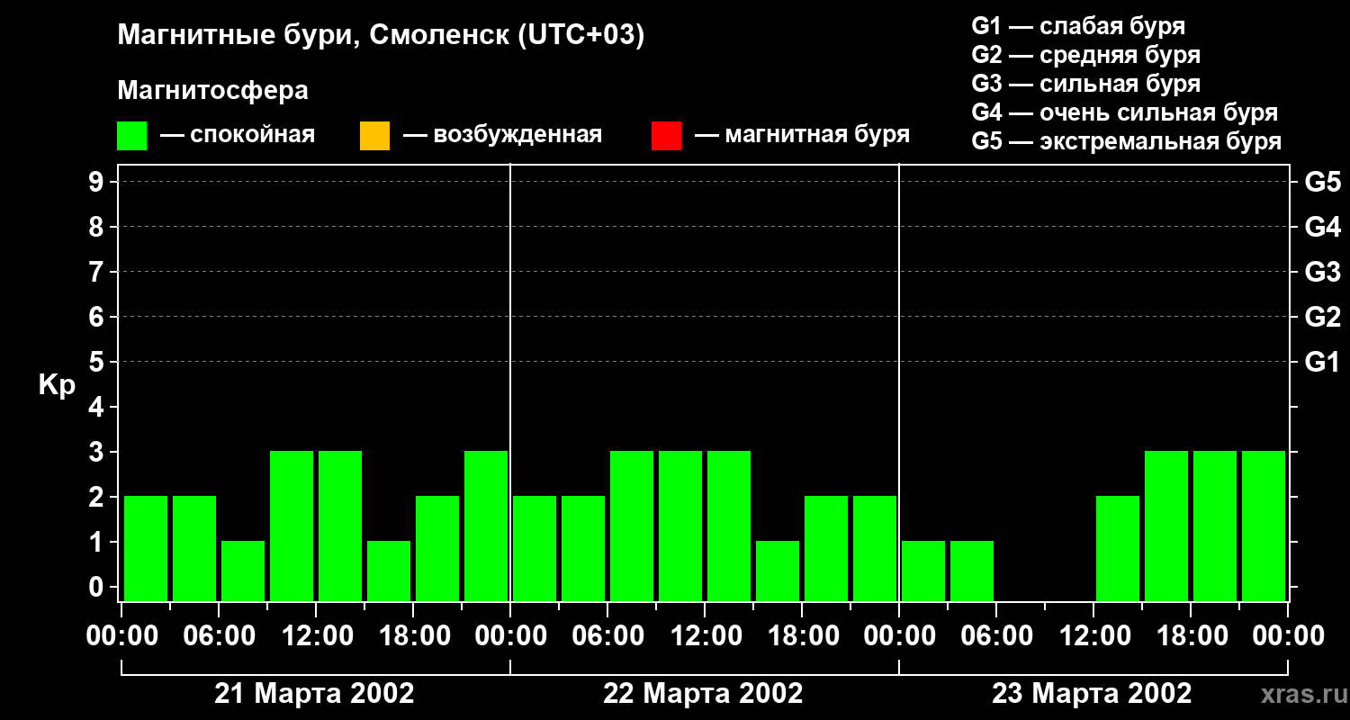The height and width of the screenshot is (720, 1350).
Task: Click the Магнитосфера legend heading
Action: 212,91
